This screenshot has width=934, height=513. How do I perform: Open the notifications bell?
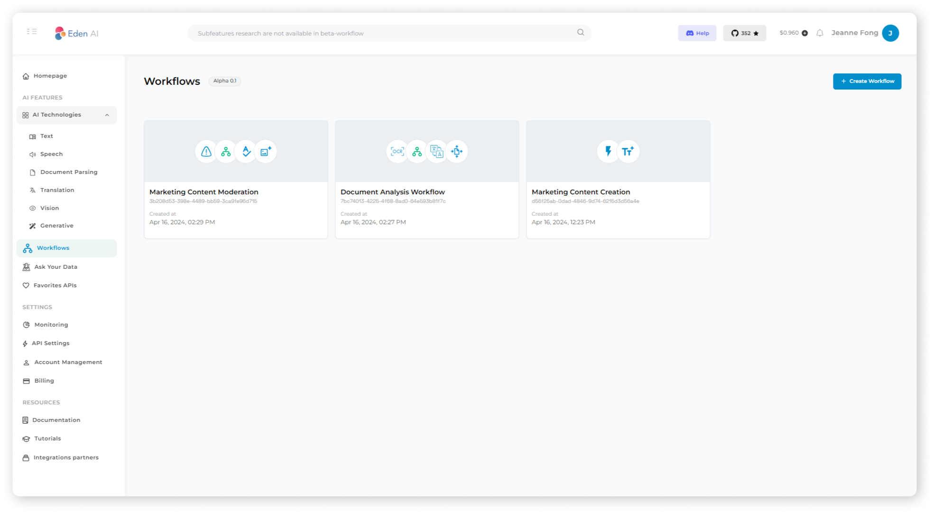click(x=820, y=33)
